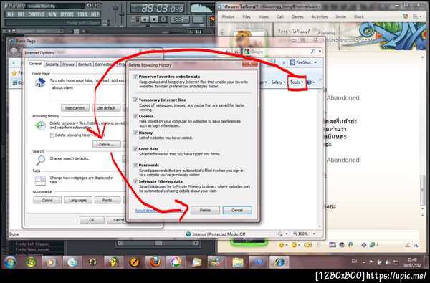Viewport: 430px width, 283px height.
Task: Switch to the Content tab
Action: tap(85, 64)
